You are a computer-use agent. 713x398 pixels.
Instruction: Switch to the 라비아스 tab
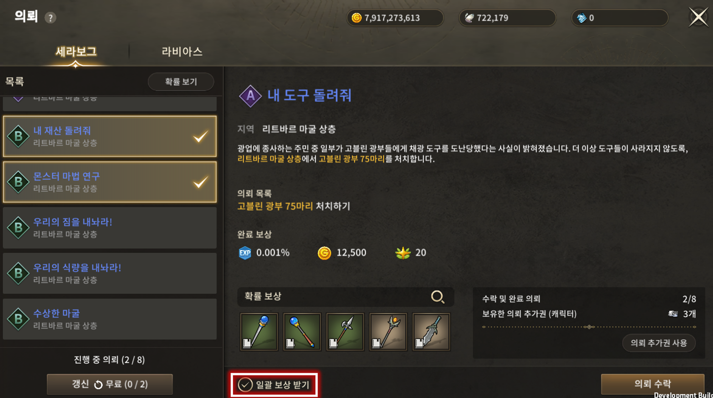182,51
